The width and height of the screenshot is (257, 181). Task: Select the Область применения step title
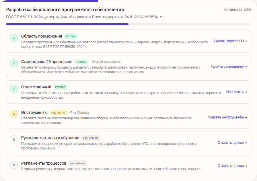(42, 36)
